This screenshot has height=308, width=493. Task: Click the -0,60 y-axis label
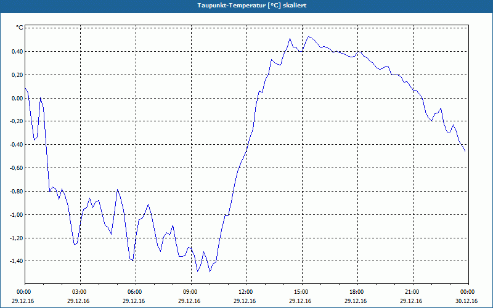[17, 168]
